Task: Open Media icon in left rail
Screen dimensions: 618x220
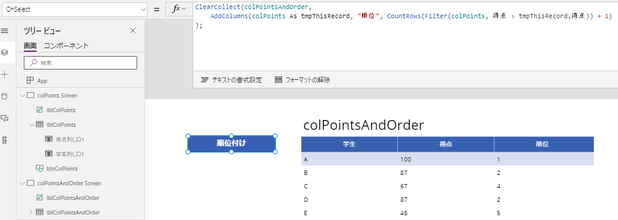Action: [x=5, y=118]
